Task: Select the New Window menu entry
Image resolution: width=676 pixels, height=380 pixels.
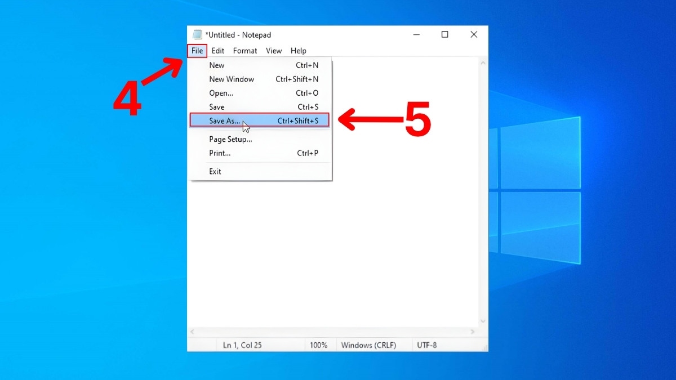Action: click(x=260, y=79)
